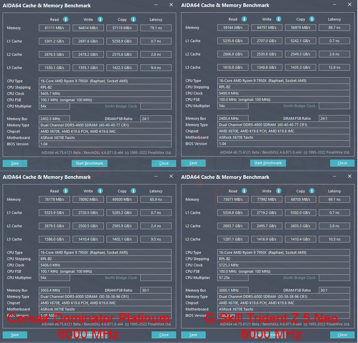Click the 1610.8 GB/s L3 read value
This screenshot has width=358, height=343.
(x=233, y=68)
